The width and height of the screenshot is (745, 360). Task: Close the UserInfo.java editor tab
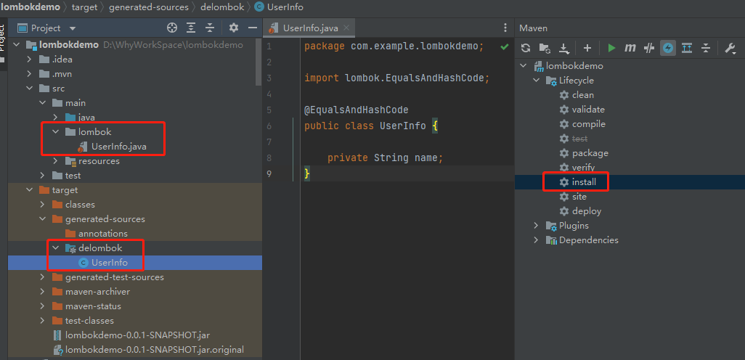click(346, 28)
